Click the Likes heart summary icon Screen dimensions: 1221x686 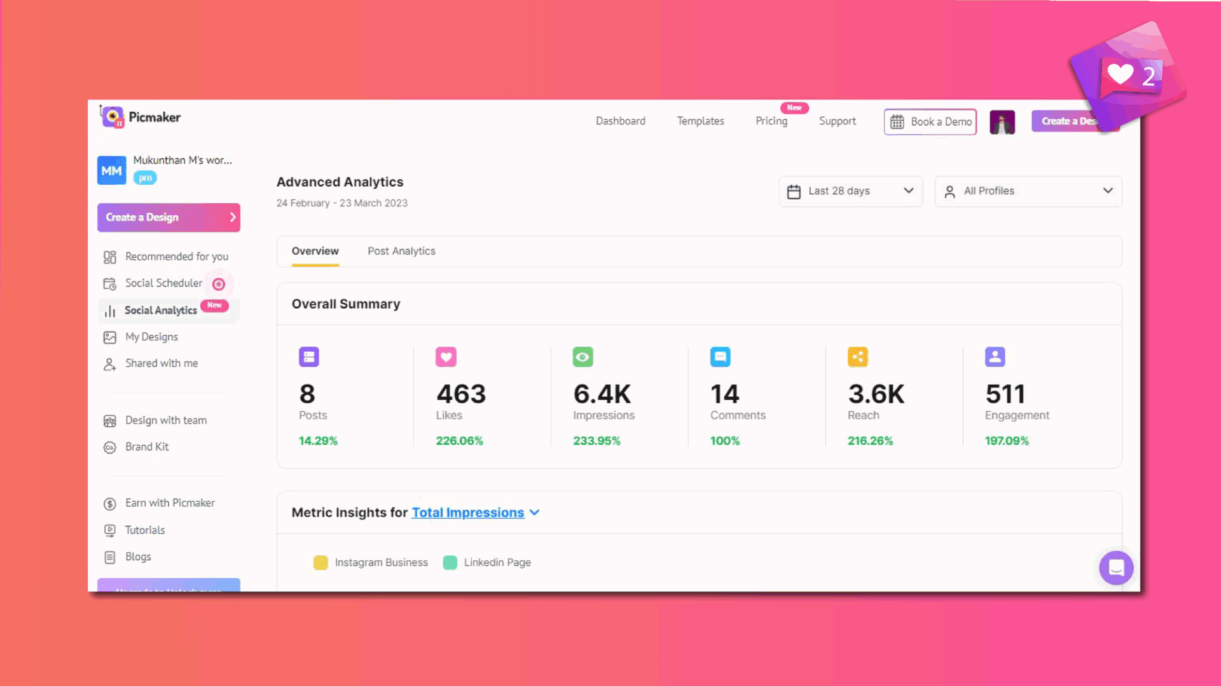click(446, 357)
